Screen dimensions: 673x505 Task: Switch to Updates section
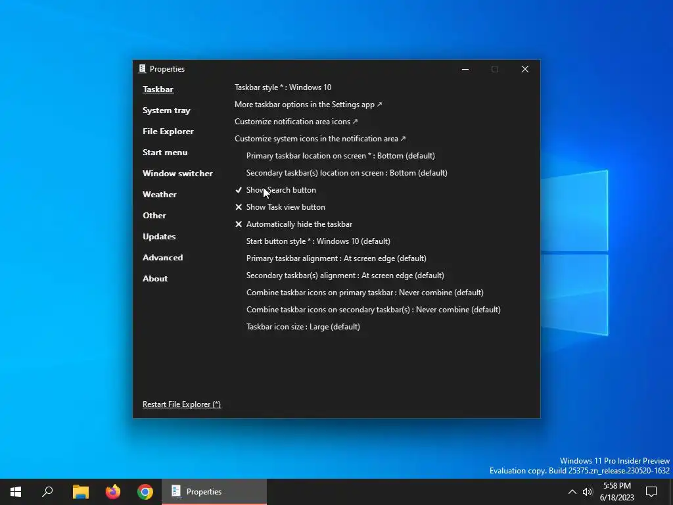coord(159,237)
